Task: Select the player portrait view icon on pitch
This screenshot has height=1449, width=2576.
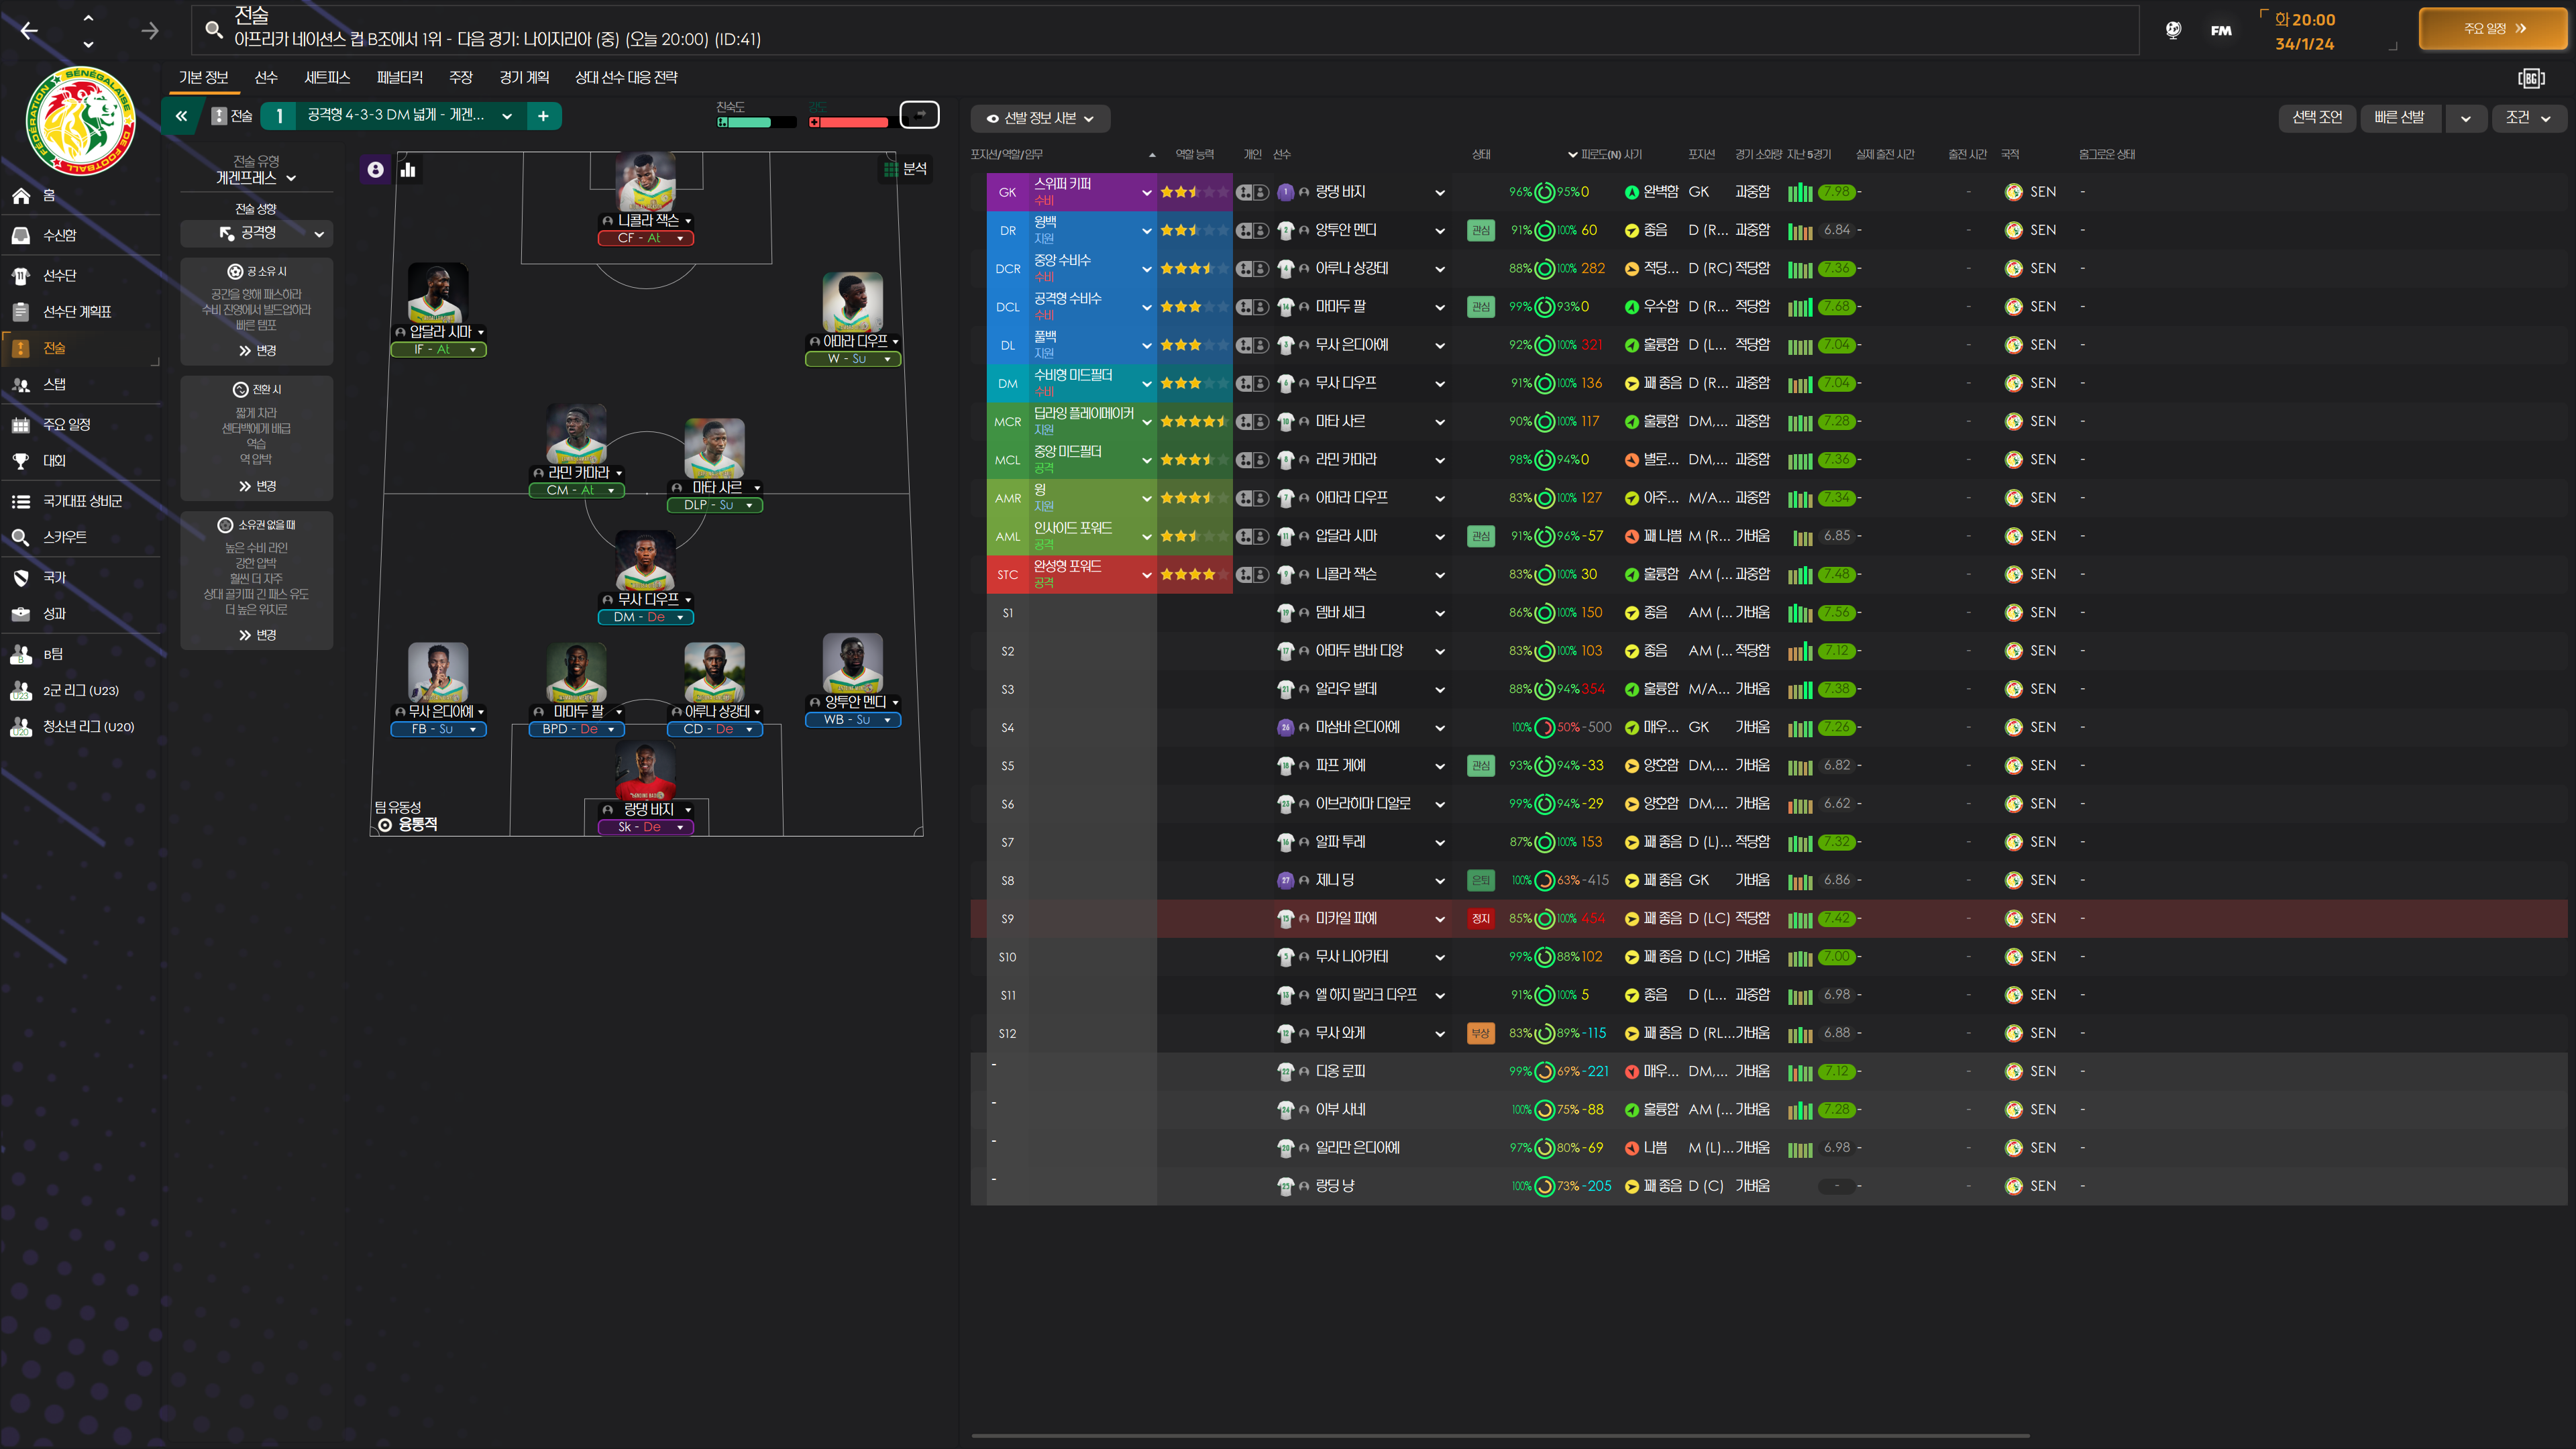Action: click(x=375, y=170)
